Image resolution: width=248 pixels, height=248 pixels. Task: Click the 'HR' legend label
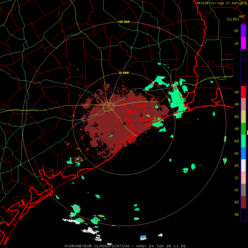pos(236,129)
